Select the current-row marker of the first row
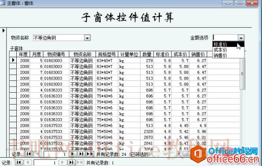Viewport: 262px width, 166px height. (x=13, y=60)
